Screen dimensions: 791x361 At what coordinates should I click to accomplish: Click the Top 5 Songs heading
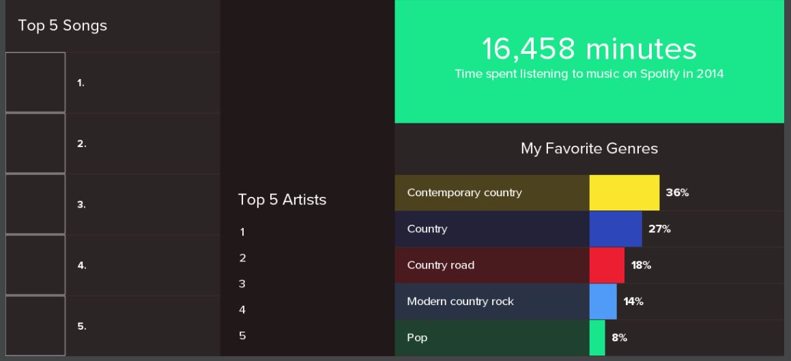tap(63, 26)
